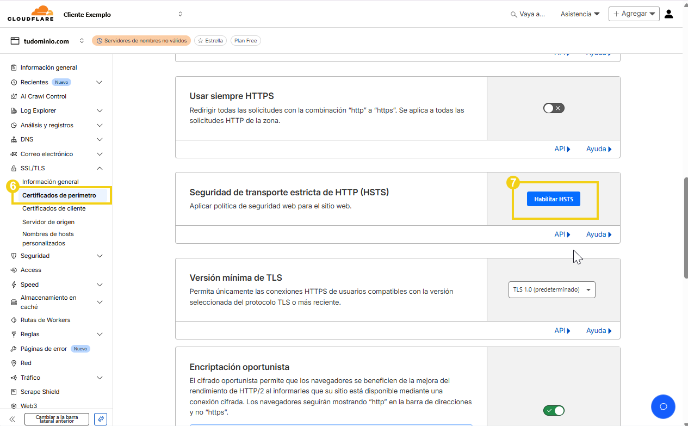Click the Habilitar HSTS button
Image resolution: width=688 pixels, height=426 pixels.
[553, 199]
